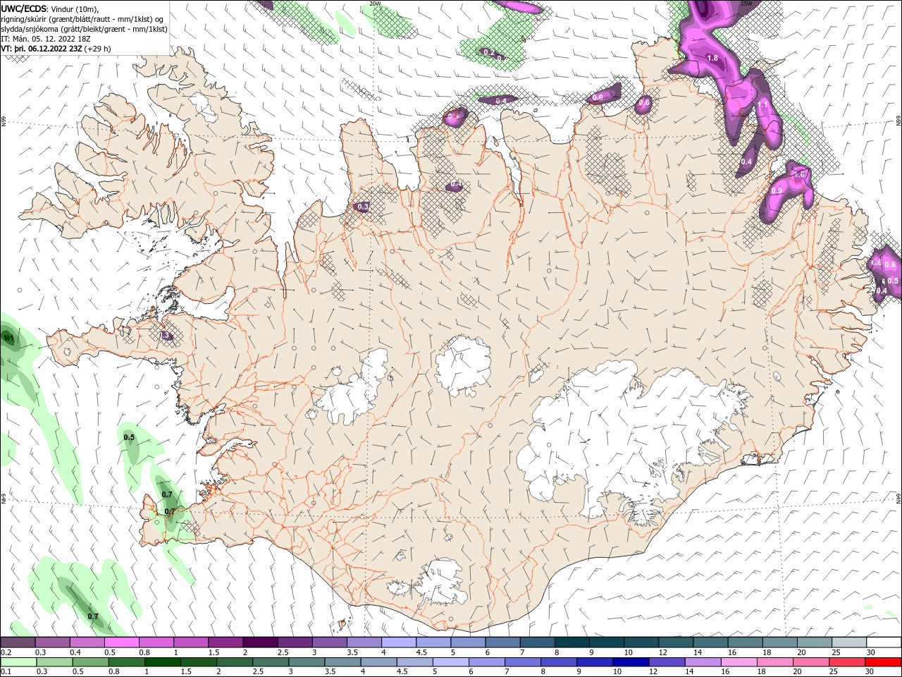Select the dark teal 9 snow legend swatch

click(x=607, y=642)
